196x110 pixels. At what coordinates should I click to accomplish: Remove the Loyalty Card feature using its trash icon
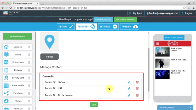29,78
